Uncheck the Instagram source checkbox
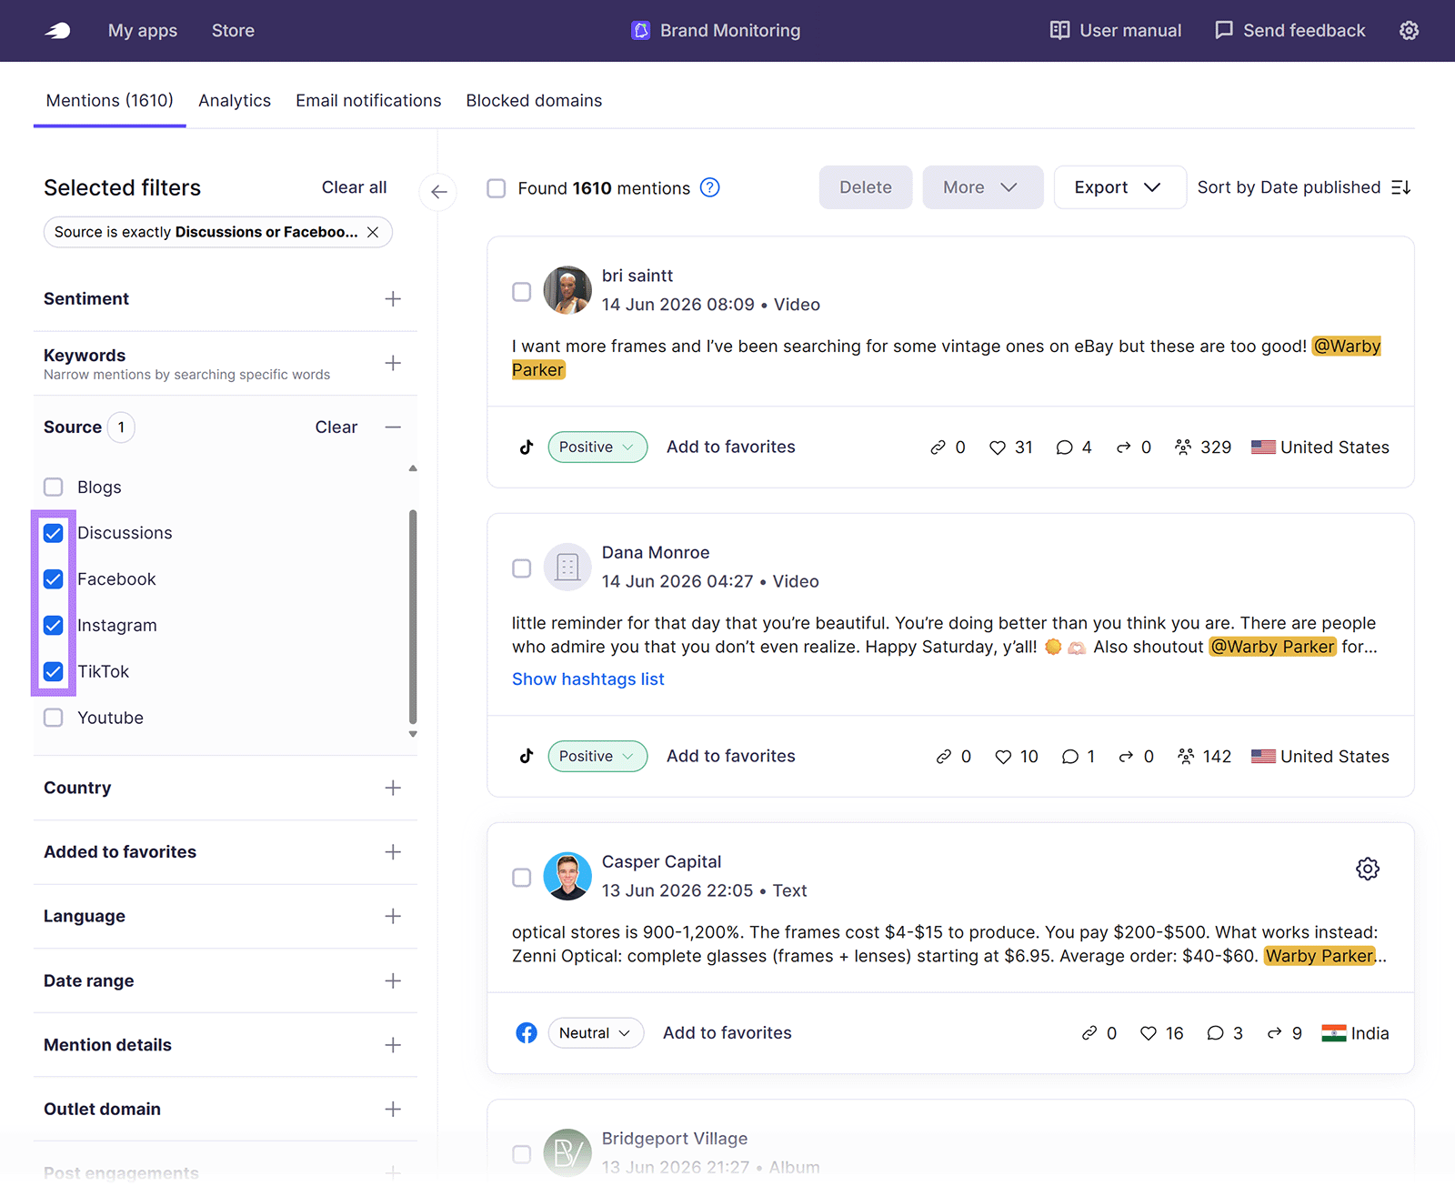The image size is (1455, 1186). [x=54, y=626]
